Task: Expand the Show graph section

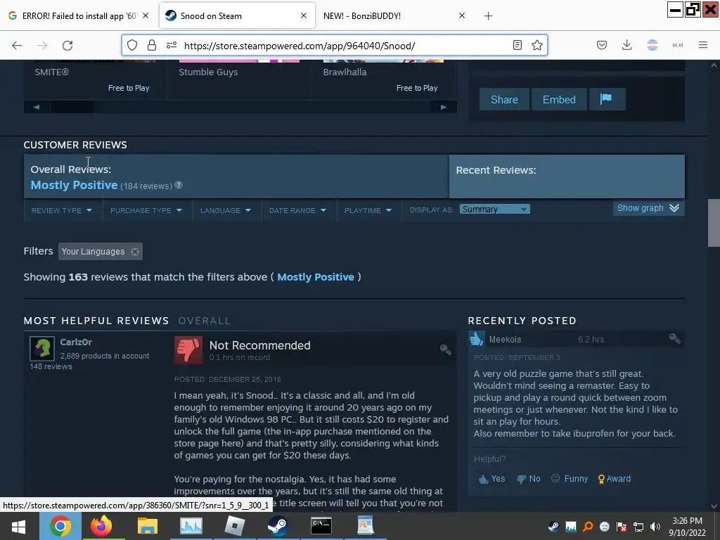Action: (648, 208)
